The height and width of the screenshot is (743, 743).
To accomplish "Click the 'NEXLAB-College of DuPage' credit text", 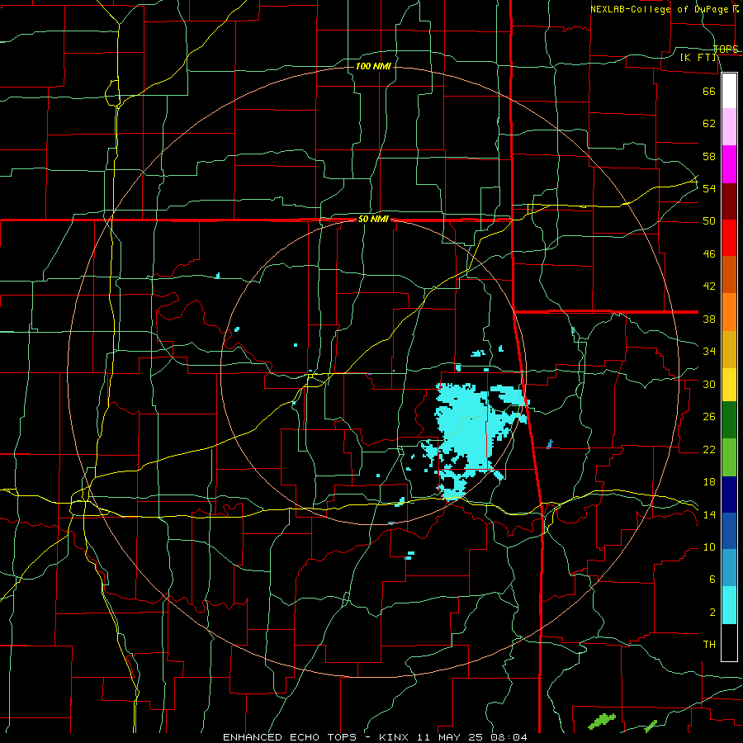I will click(x=660, y=9).
